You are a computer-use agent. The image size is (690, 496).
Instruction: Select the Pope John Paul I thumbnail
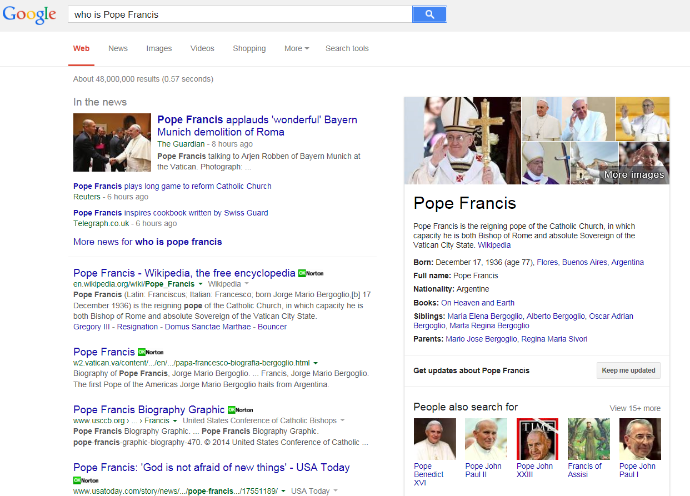tap(640, 439)
